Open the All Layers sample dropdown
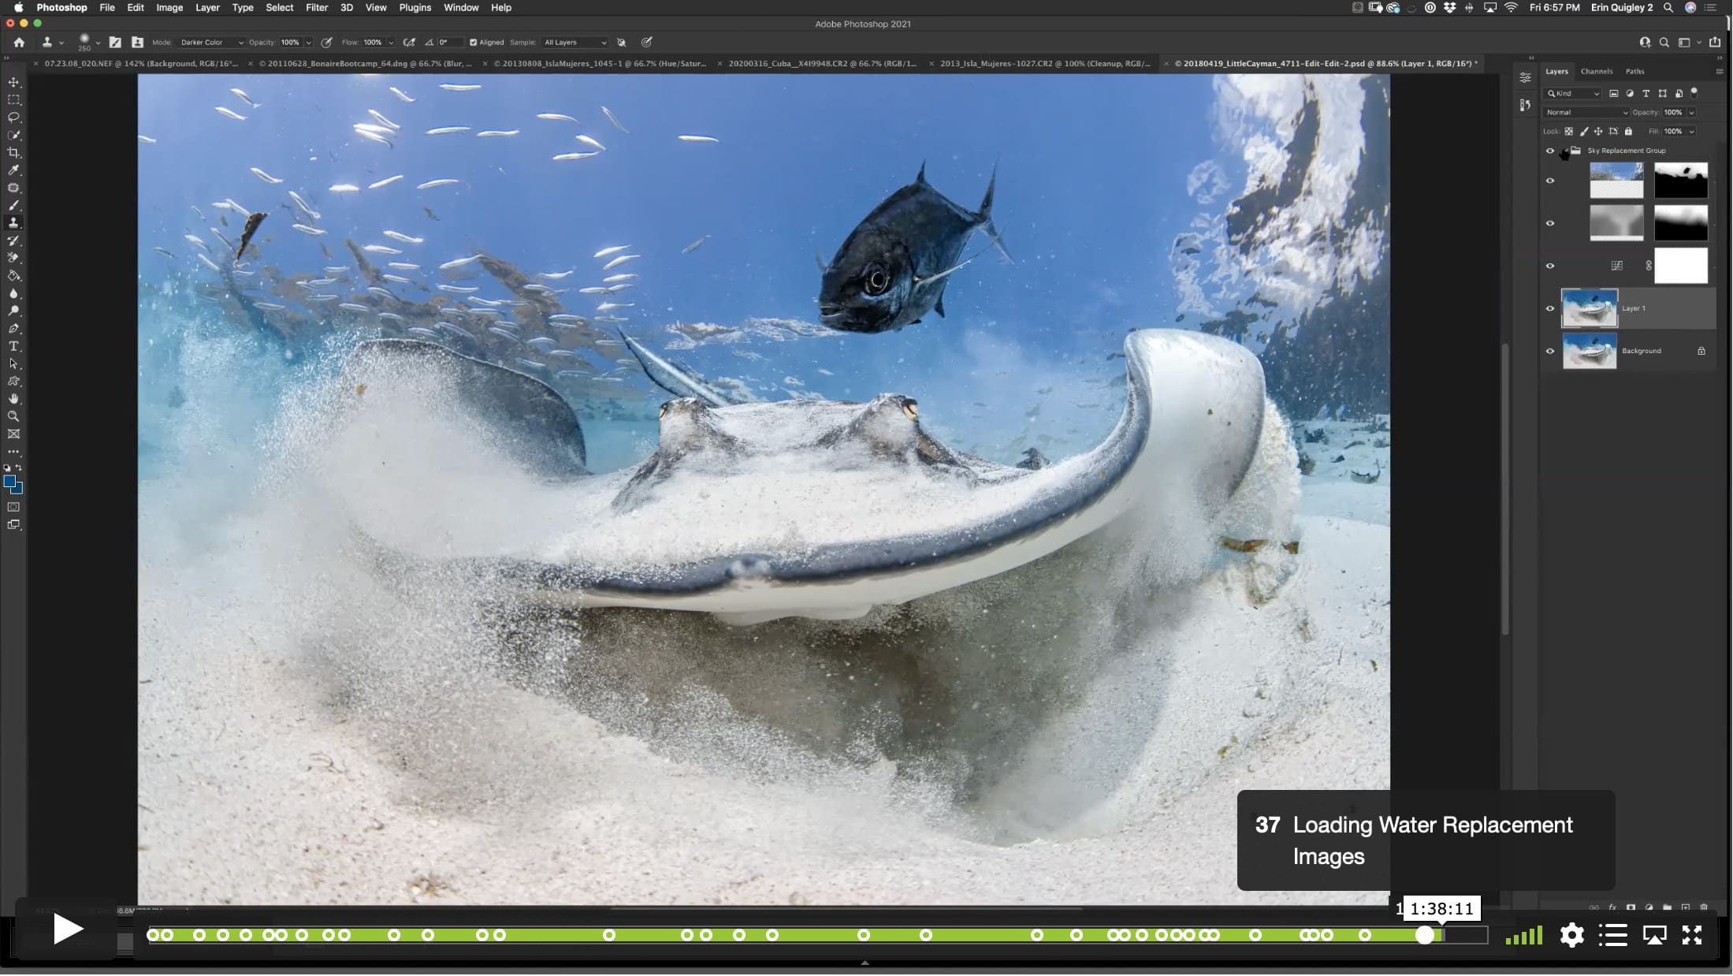 pos(575,43)
